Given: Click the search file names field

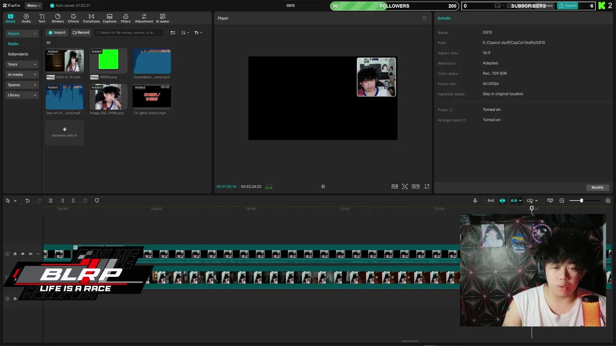Looking at the screenshot, I should 128,33.
